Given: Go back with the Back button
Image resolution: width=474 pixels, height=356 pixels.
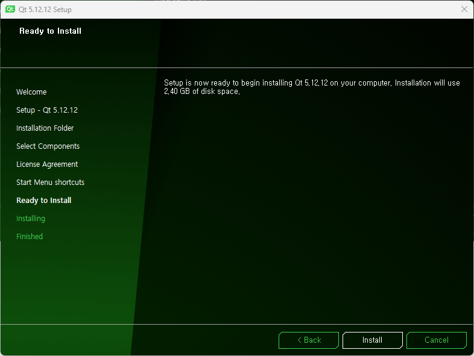Looking at the screenshot, I should [x=309, y=340].
